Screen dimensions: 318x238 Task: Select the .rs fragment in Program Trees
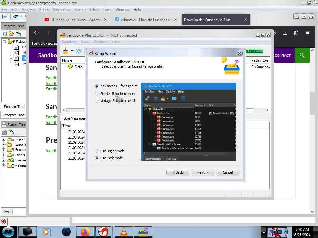pos(24,64)
